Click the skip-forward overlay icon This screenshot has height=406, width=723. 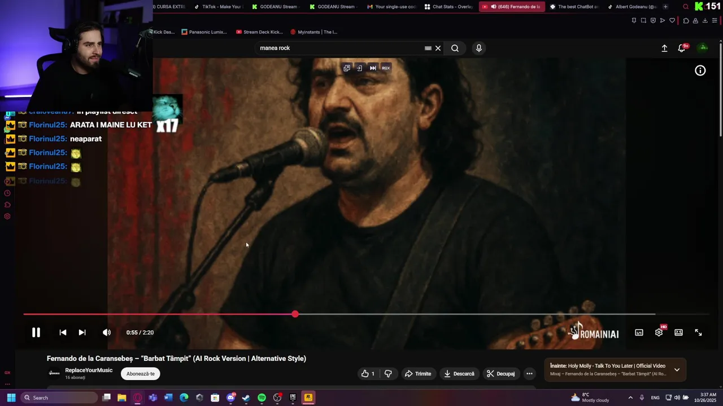coord(373,68)
